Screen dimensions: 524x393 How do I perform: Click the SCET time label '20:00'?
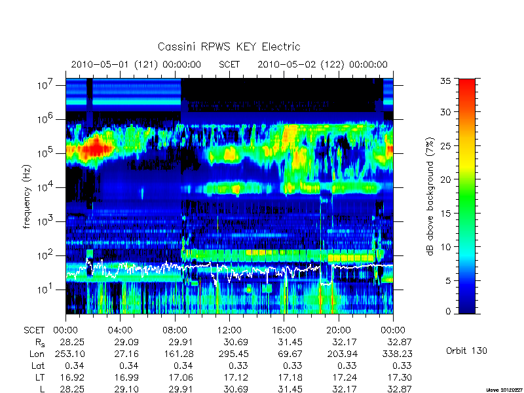(x=338, y=330)
